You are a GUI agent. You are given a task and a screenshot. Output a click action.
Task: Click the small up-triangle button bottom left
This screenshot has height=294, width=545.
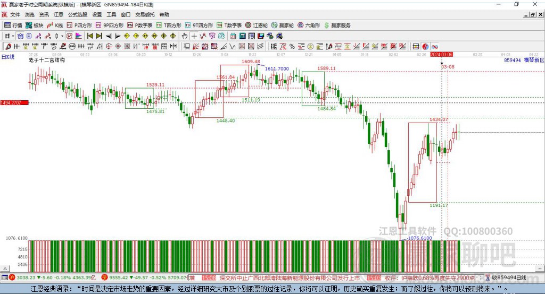click(x=5, y=269)
